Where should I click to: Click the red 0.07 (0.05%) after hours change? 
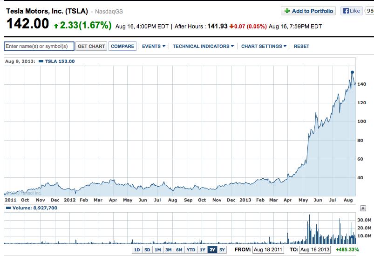point(250,26)
